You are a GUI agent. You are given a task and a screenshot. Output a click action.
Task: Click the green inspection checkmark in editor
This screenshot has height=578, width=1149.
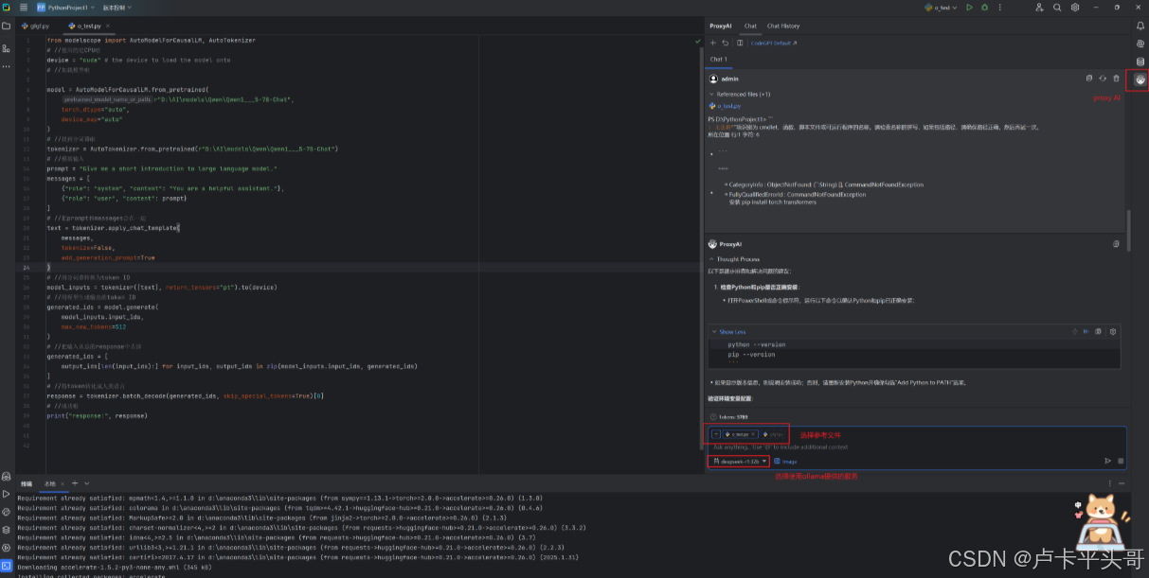[697, 41]
